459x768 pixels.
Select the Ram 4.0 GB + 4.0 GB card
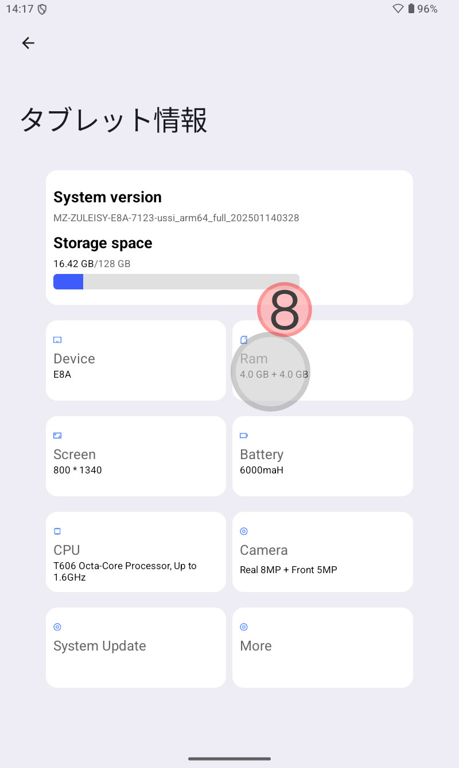click(322, 361)
